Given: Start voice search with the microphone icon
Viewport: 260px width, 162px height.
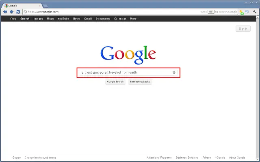Looking at the screenshot, I should click(174, 72).
